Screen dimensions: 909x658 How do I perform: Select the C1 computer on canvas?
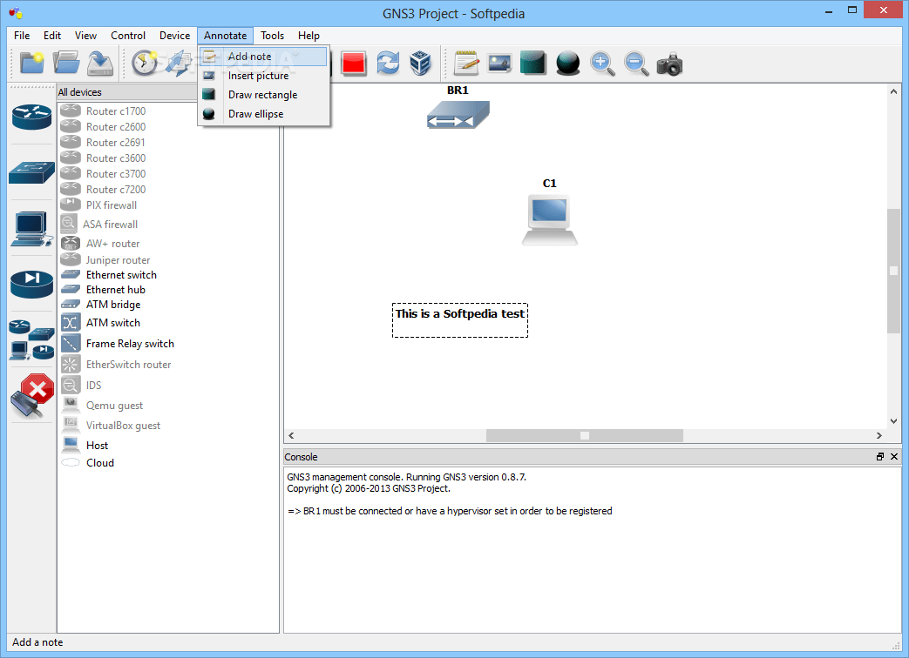tap(550, 220)
